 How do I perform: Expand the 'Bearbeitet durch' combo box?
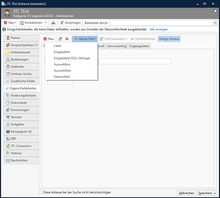point(215,23)
